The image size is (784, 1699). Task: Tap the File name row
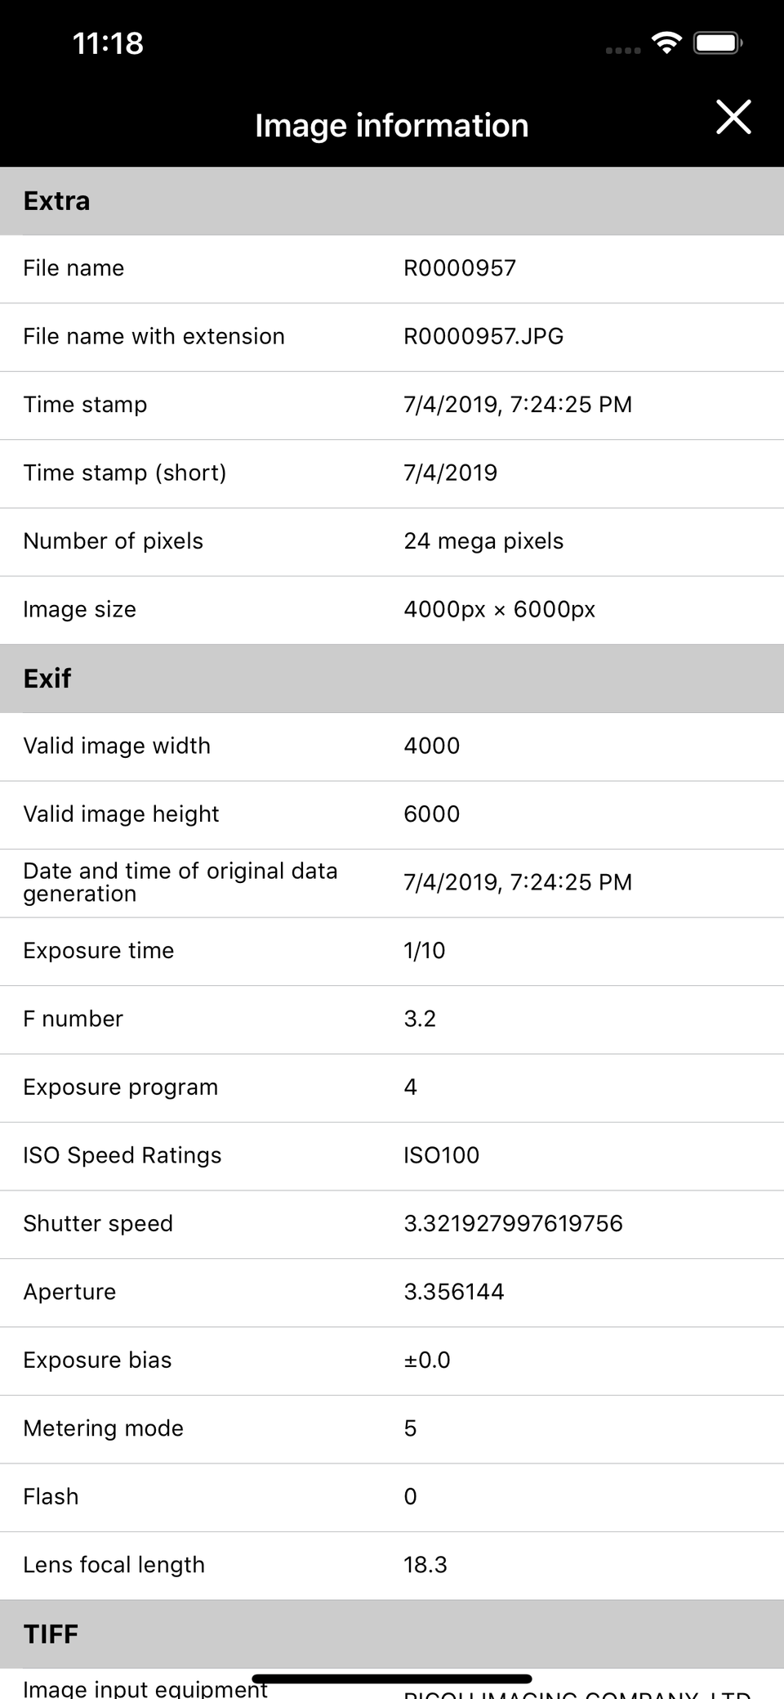392,268
